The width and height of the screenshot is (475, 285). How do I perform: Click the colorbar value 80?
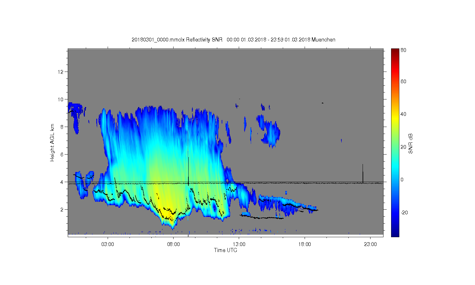tap(403, 50)
